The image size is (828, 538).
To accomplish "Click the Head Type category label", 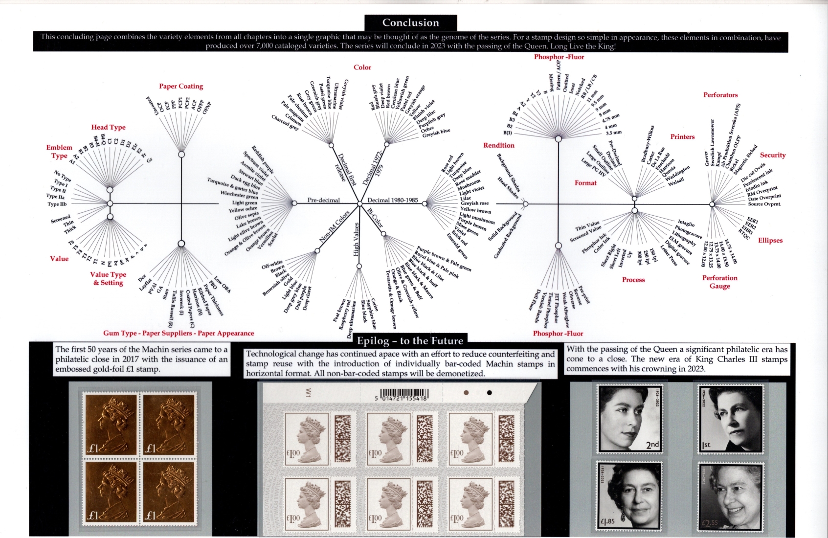I will 108,127.
